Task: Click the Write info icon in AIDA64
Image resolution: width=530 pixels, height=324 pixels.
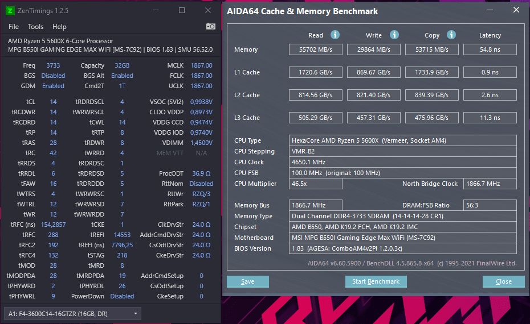Action: [x=394, y=35]
